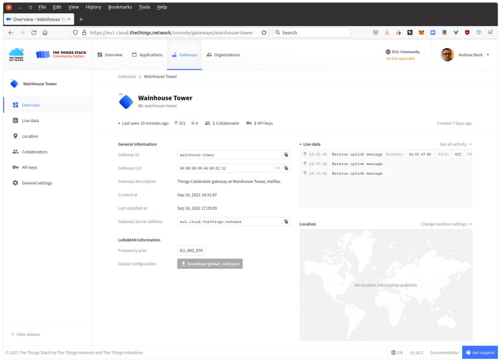The width and height of the screenshot is (501, 362).
Task: Follow the See all activity link
Action: (456, 144)
